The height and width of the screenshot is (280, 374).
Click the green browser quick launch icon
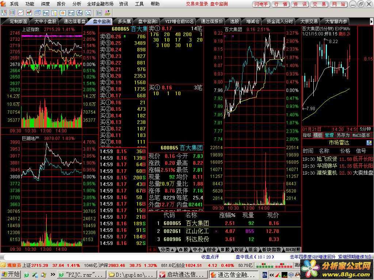click(26, 275)
